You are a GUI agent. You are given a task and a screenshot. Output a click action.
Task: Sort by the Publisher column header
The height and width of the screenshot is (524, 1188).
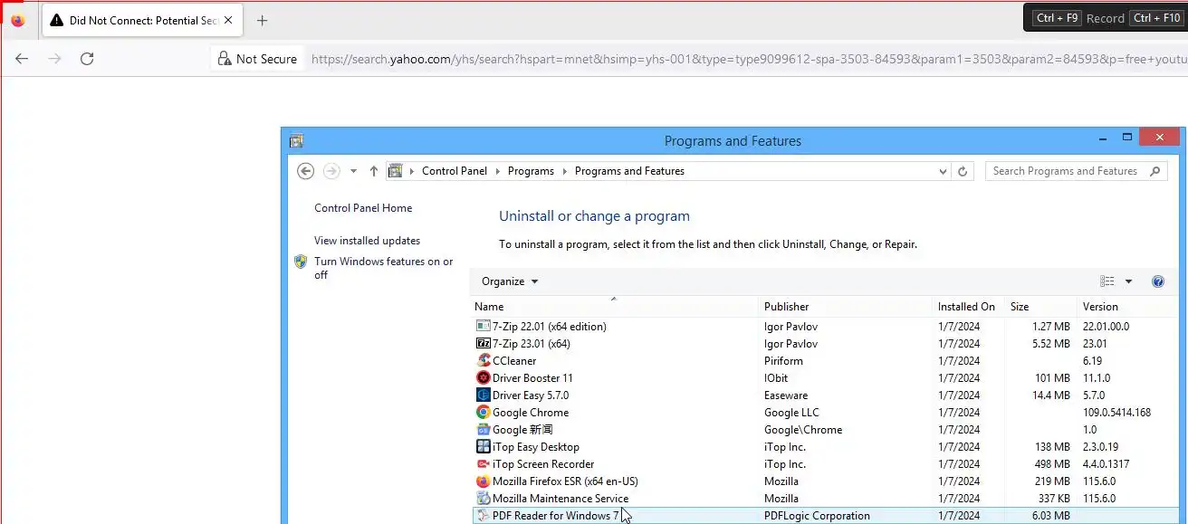(x=845, y=307)
